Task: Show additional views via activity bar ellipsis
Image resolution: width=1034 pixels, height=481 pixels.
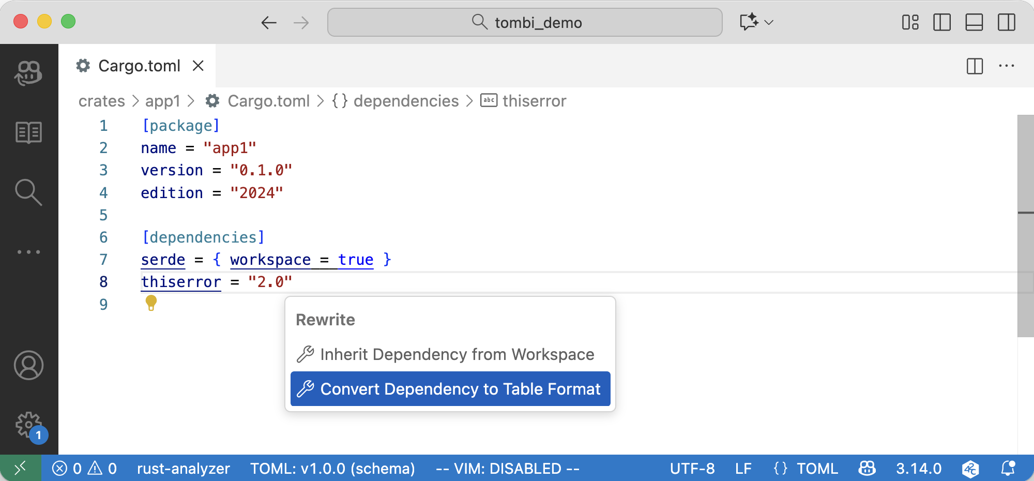Action: pos(28,252)
